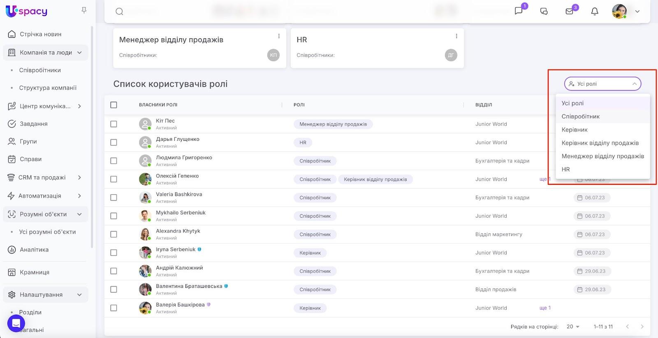This screenshot has height=338, width=658.
Task: Open three-dot menu on Менеджер відділу продажів card
Action: pyautogui.click(x=279, y=36)
